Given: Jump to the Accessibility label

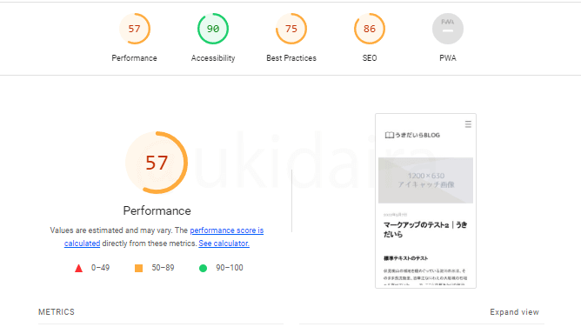Looking at the screenshot, I should point(213,58).
